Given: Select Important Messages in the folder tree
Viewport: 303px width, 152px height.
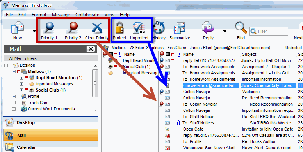Looking at the screenshot, I should pos(54,84).
